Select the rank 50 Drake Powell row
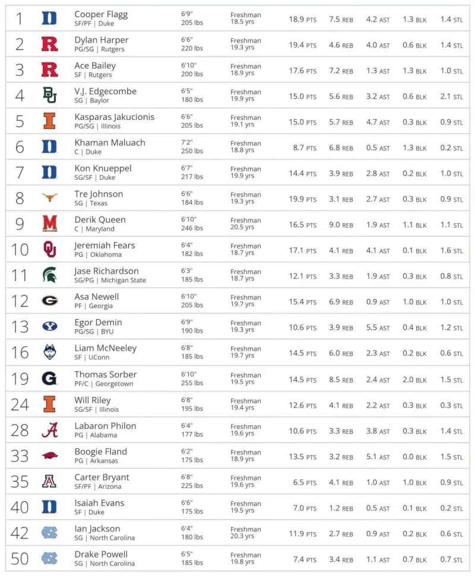475x576 pixels. tap(237, 558)
